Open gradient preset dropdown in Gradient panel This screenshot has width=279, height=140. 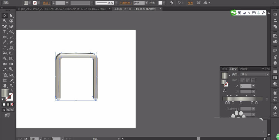pyautogui.click(x=229, y=75)
